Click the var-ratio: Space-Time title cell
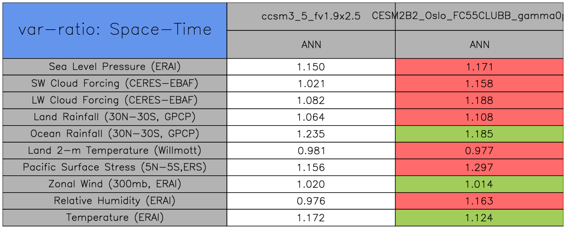 tap(115, 30)
